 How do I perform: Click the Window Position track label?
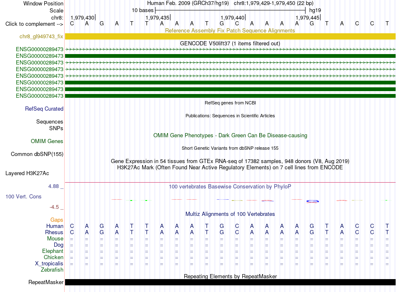[43, 3]
